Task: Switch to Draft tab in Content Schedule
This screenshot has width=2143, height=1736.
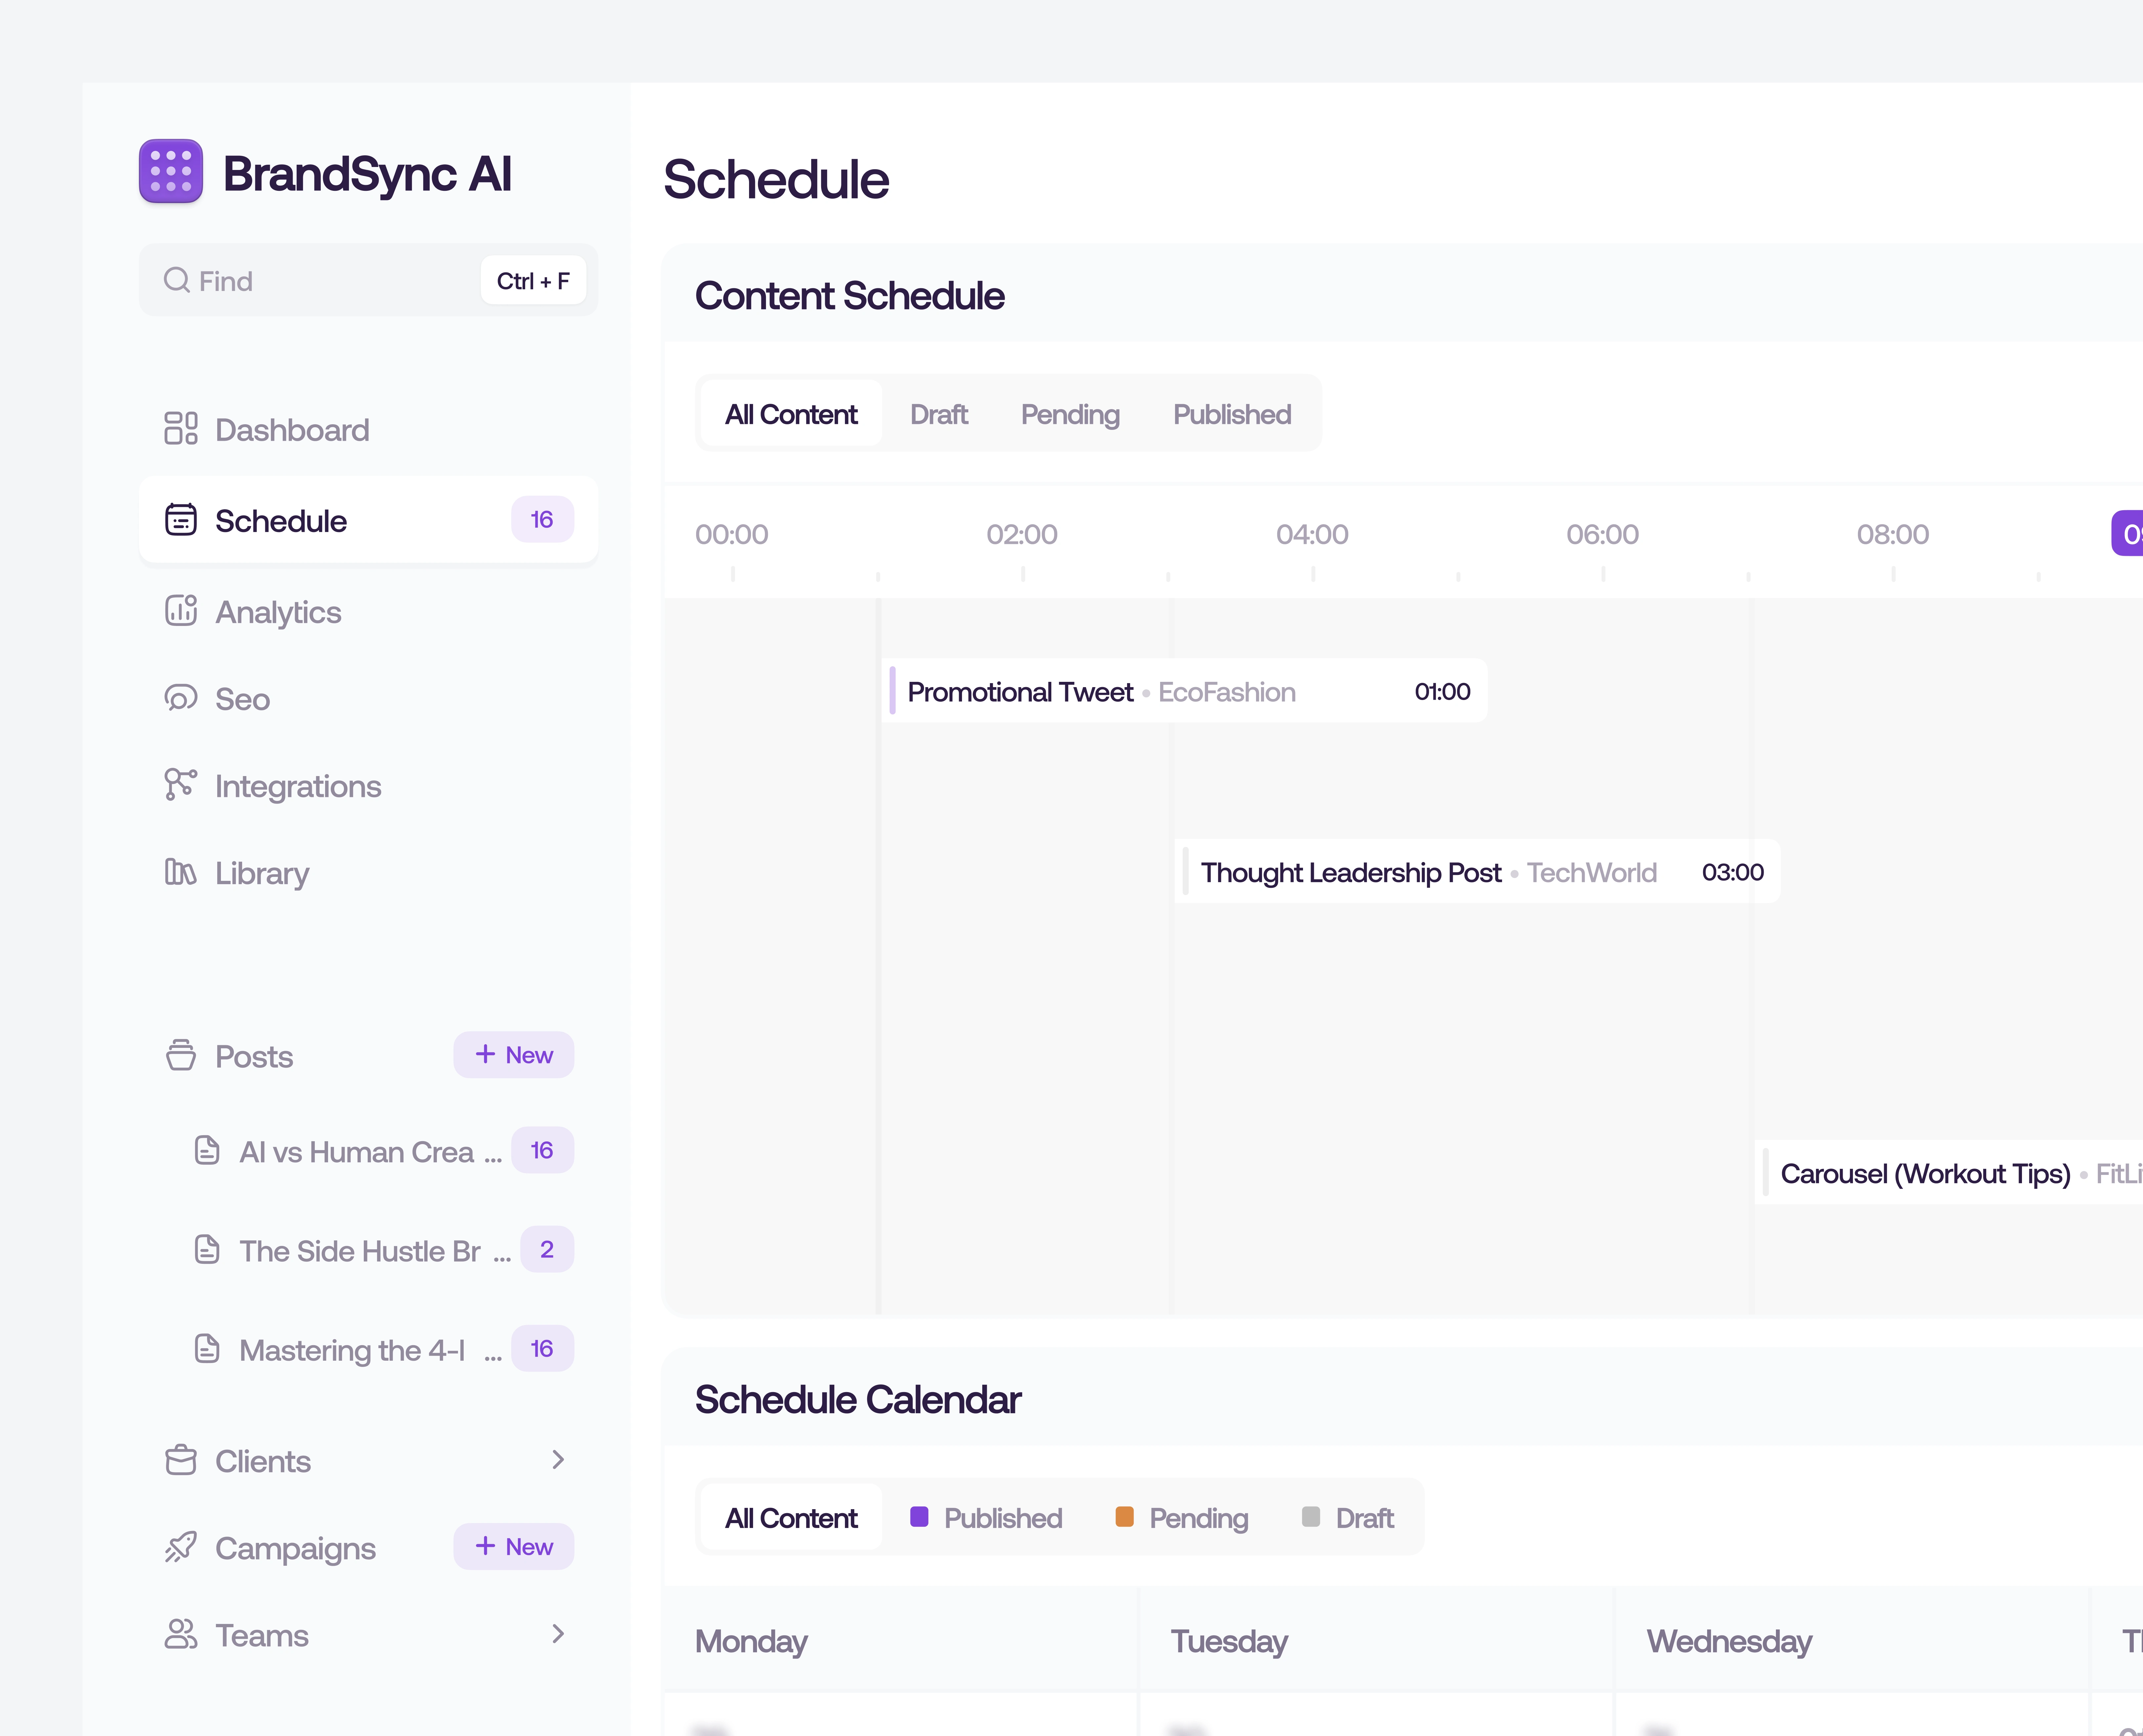Action: (939, 414)
